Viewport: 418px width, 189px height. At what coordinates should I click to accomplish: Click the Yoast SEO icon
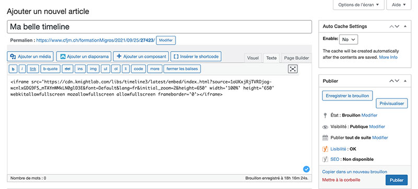click(325, 159)
